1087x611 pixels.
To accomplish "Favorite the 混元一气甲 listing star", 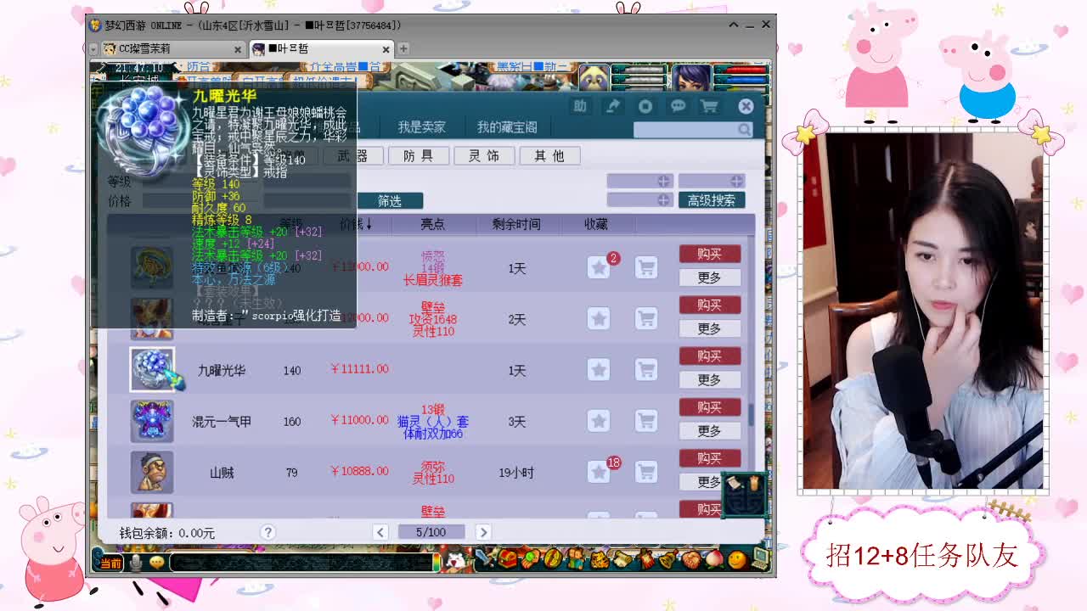I will tap(599, 421).
